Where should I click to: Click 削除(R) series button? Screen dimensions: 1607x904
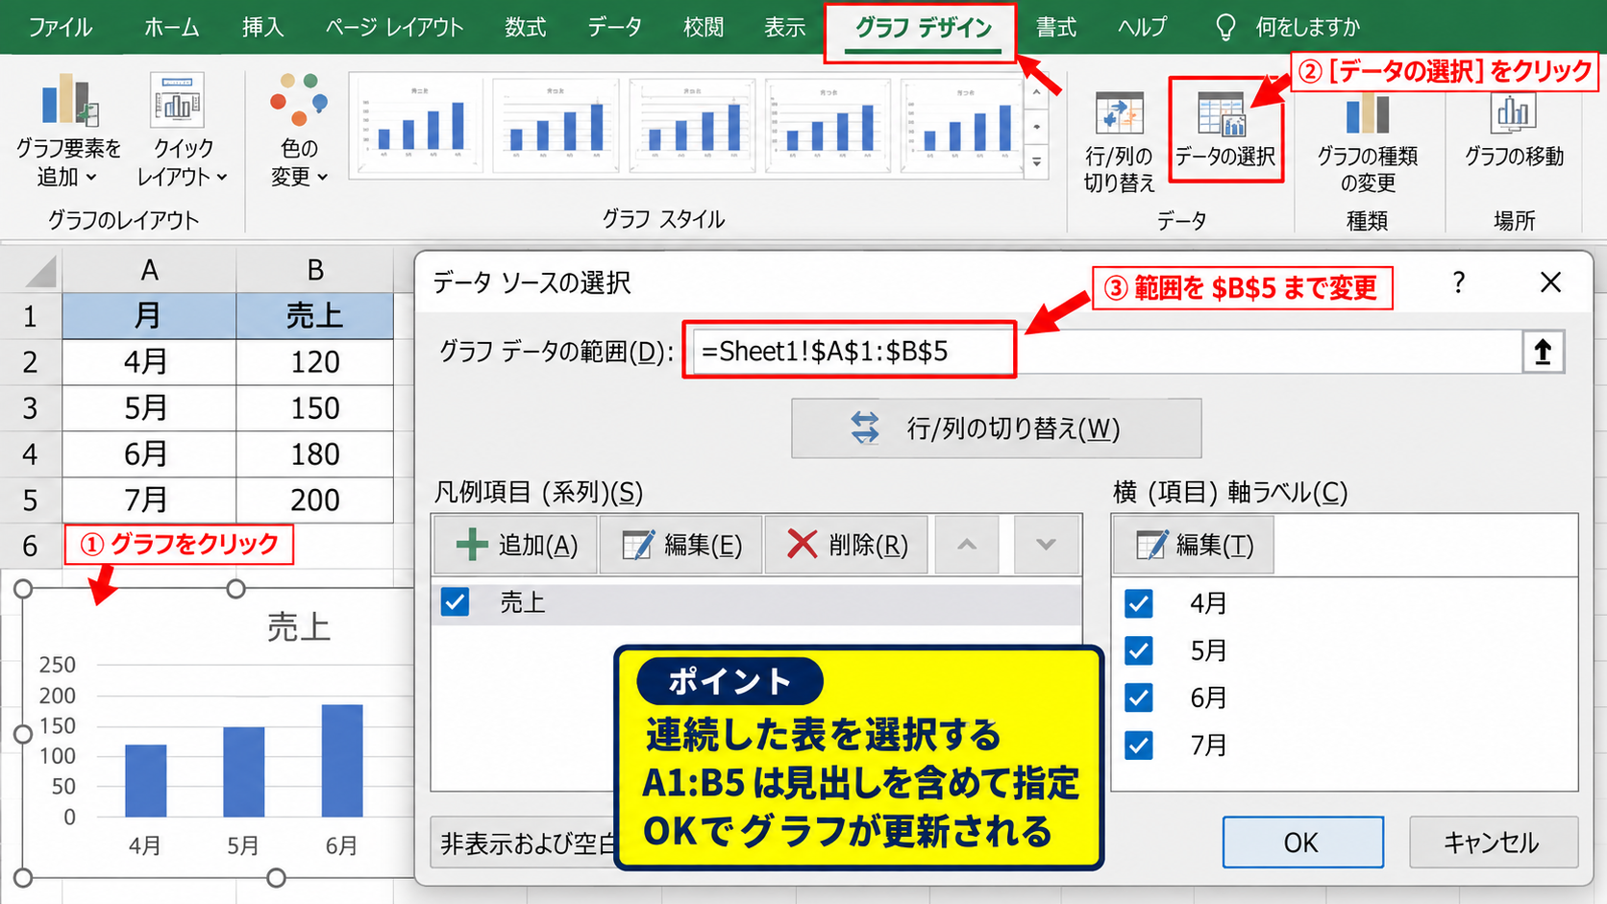[x=846, y=545]
